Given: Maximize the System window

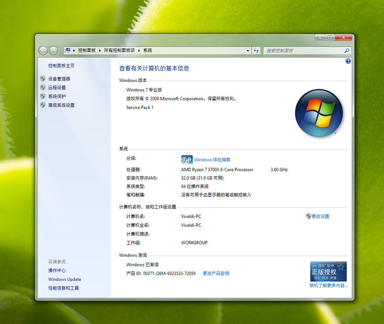Looking at the screenshot, I should click(330, 37).
